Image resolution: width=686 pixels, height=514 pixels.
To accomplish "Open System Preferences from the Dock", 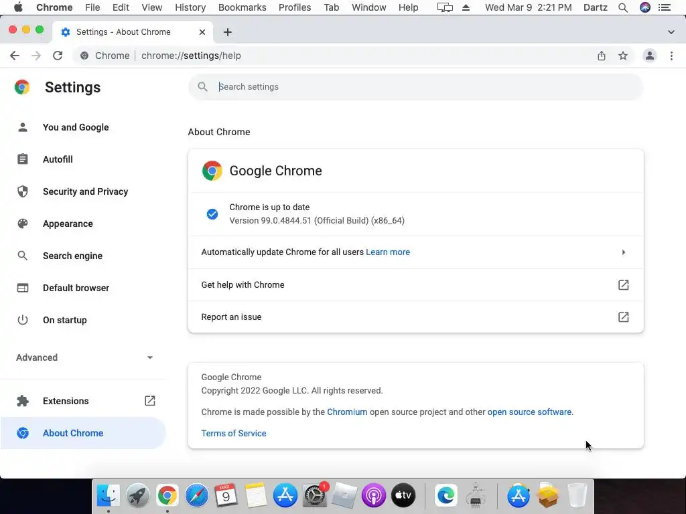I will tap(315, 495).
